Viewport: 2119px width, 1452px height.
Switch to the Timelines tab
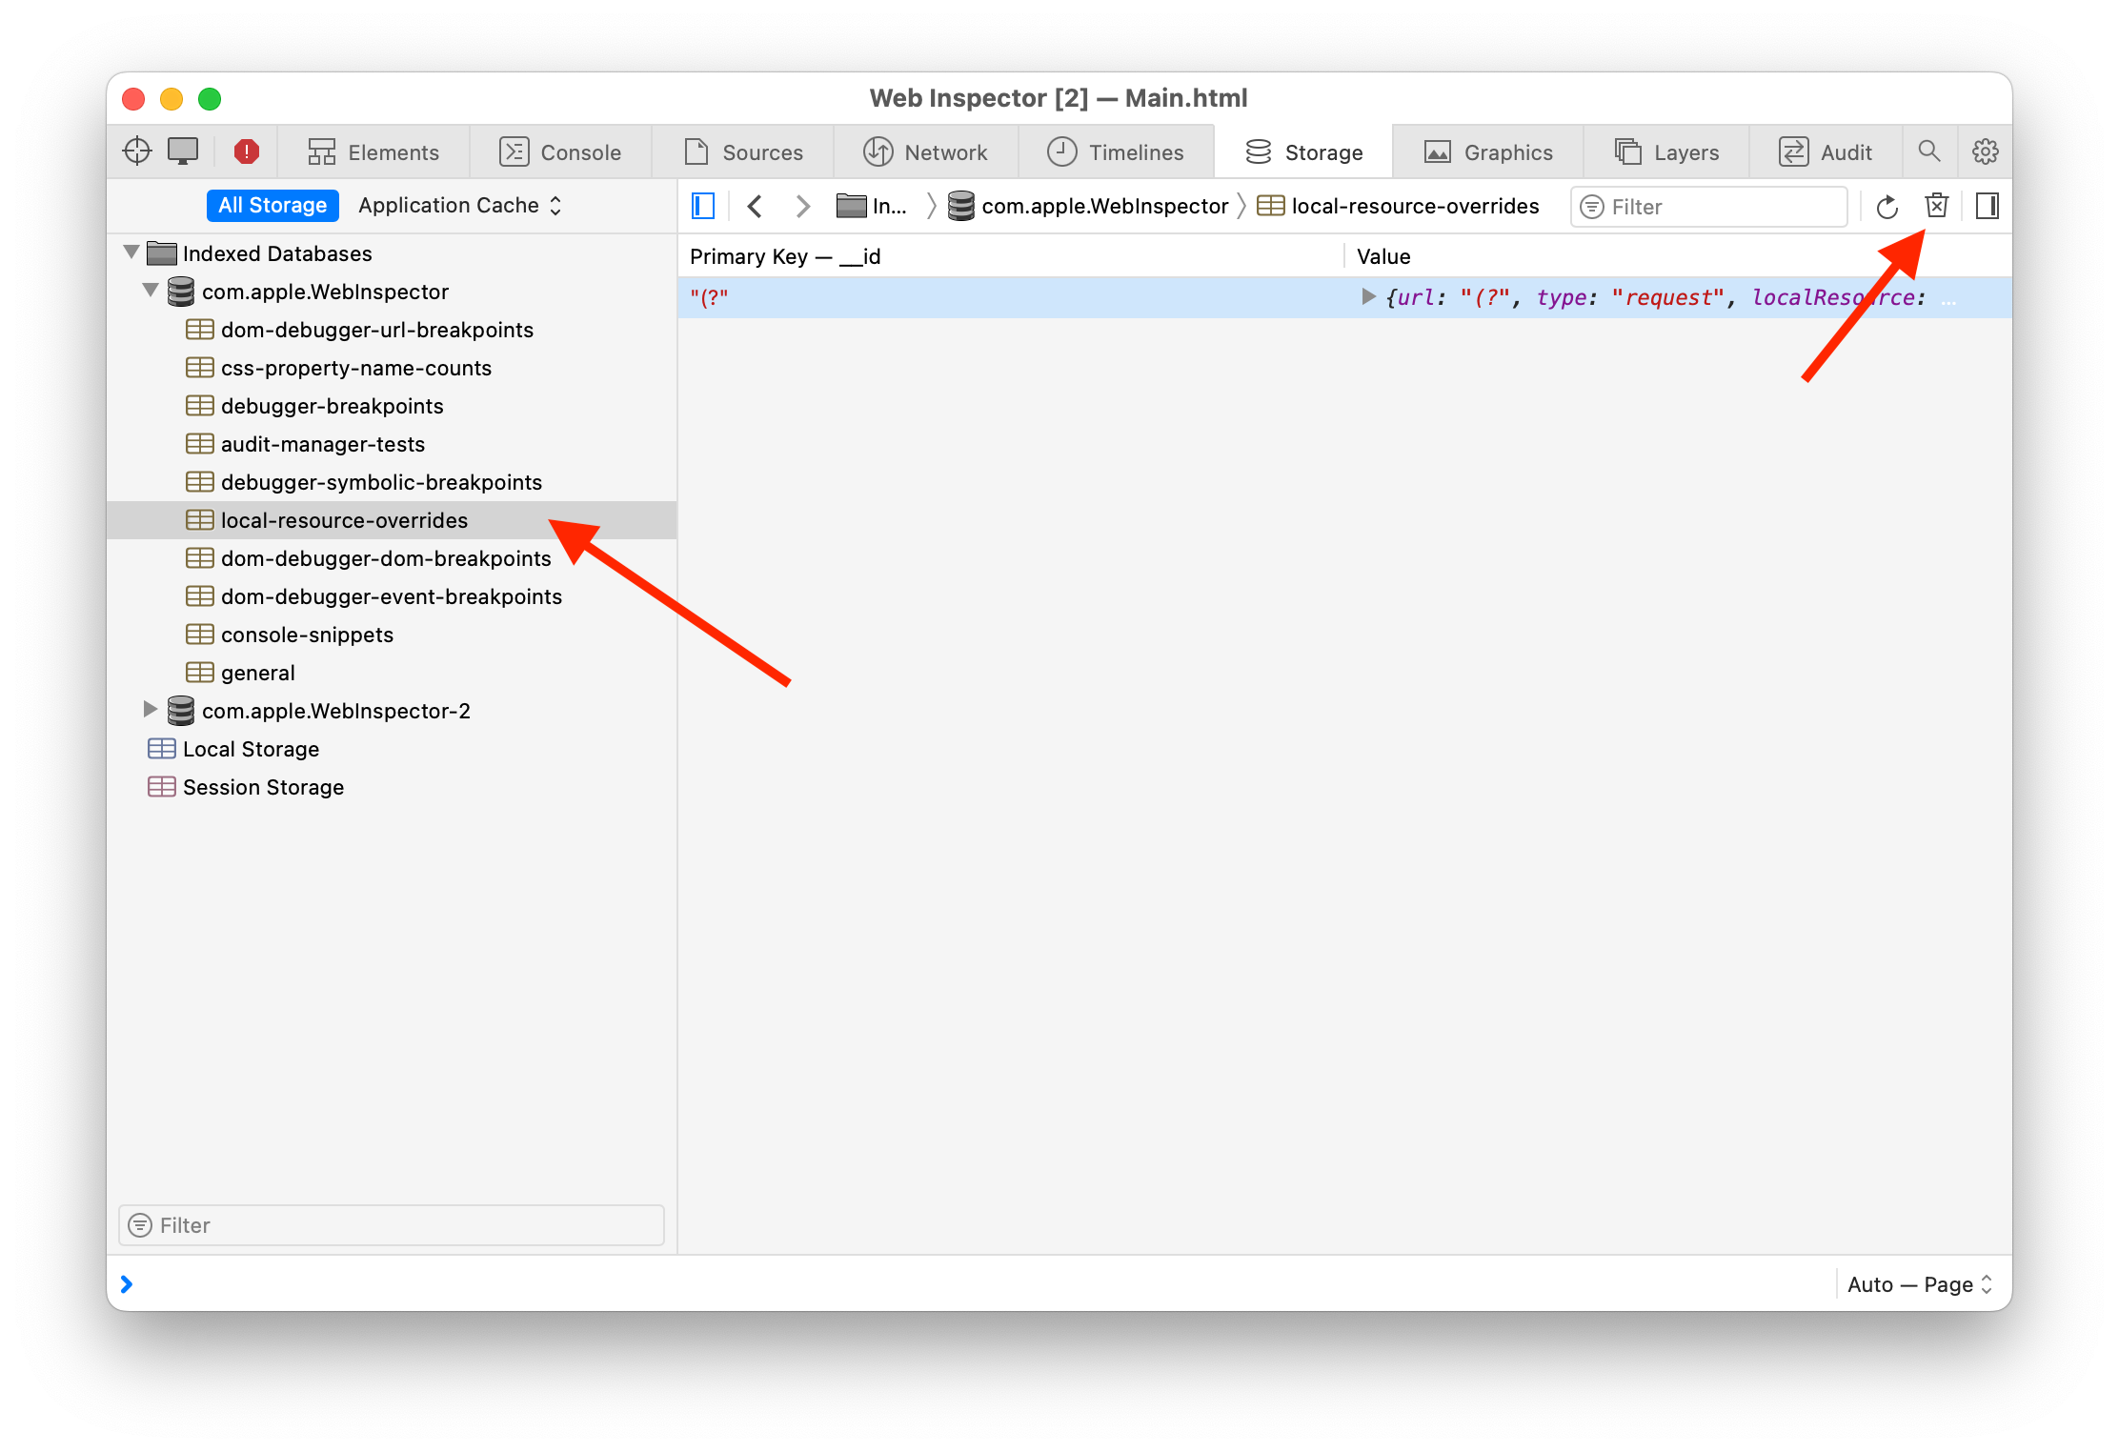point(1116,152)
